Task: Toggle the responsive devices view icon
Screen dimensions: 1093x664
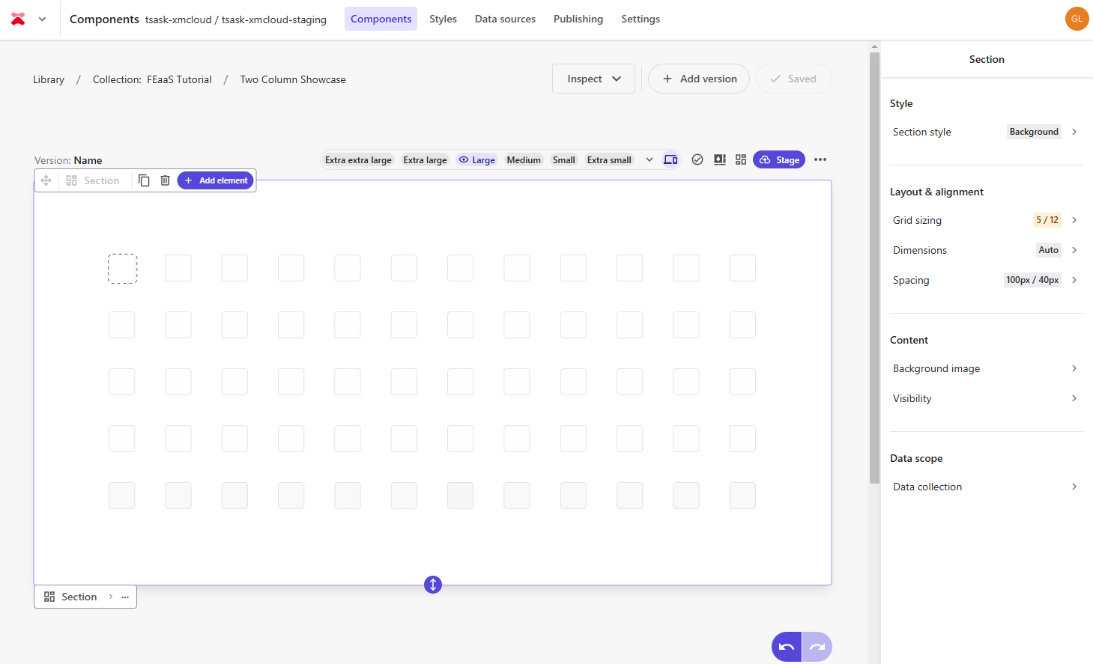Action: pyautogui.click(x=670, y=159)
